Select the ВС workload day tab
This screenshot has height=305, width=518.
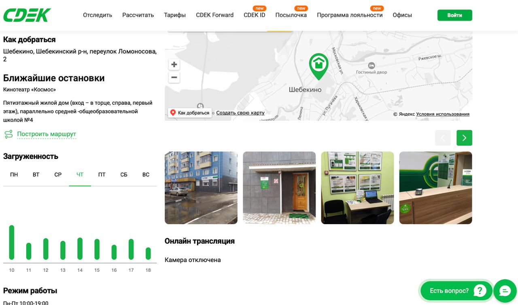146,175
